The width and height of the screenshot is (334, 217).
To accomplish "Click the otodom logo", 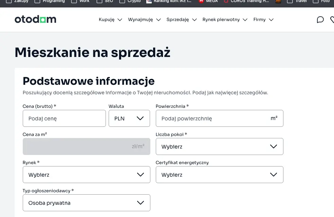I will tap(35, 20).
